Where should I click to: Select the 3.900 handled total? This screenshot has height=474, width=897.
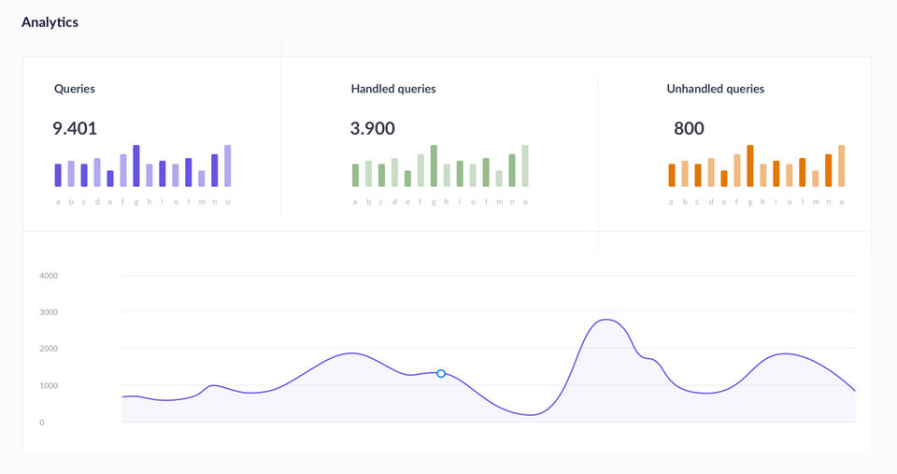tap(373, 128)
